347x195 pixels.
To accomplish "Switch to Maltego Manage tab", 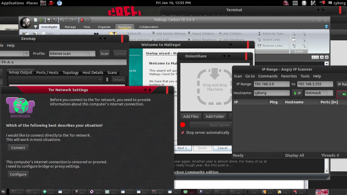I will pos(70,27).
